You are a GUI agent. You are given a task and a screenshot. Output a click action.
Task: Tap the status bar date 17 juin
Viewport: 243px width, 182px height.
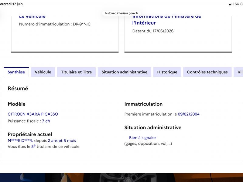18,4
